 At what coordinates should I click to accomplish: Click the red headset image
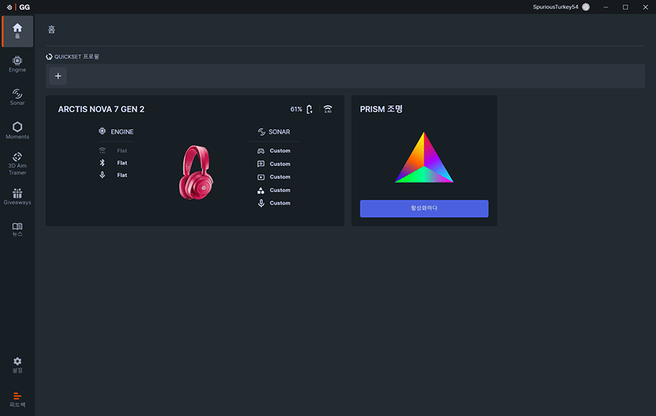tap(196, 172)
